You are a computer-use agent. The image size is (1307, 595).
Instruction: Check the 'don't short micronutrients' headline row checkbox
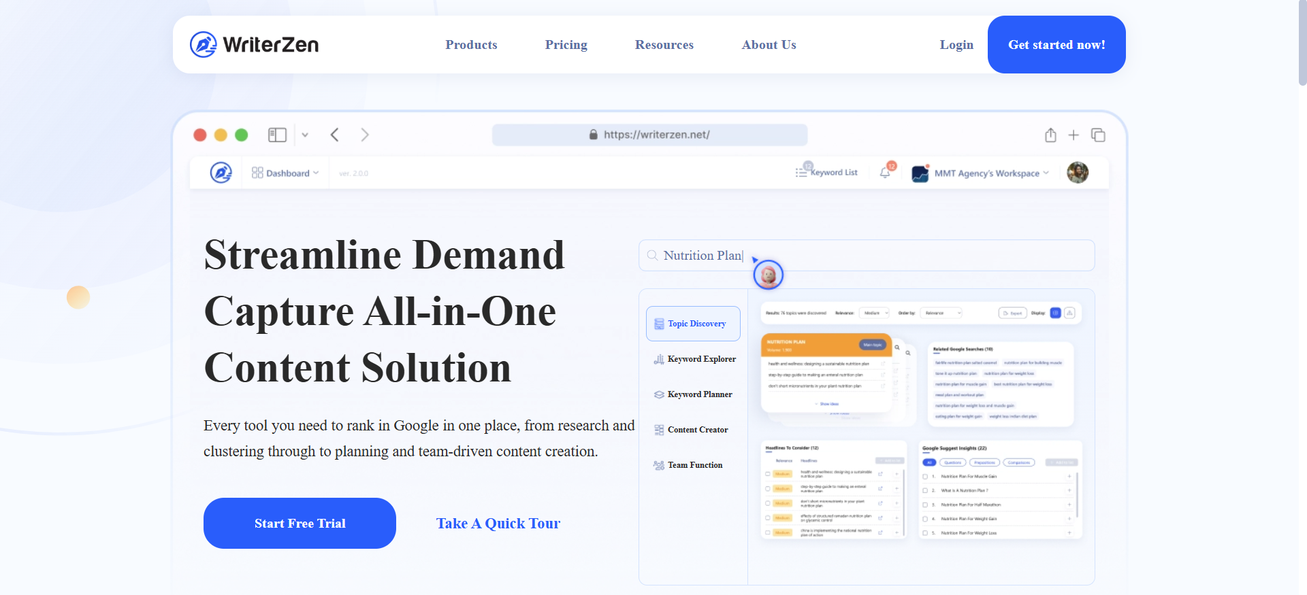[768, 503]
